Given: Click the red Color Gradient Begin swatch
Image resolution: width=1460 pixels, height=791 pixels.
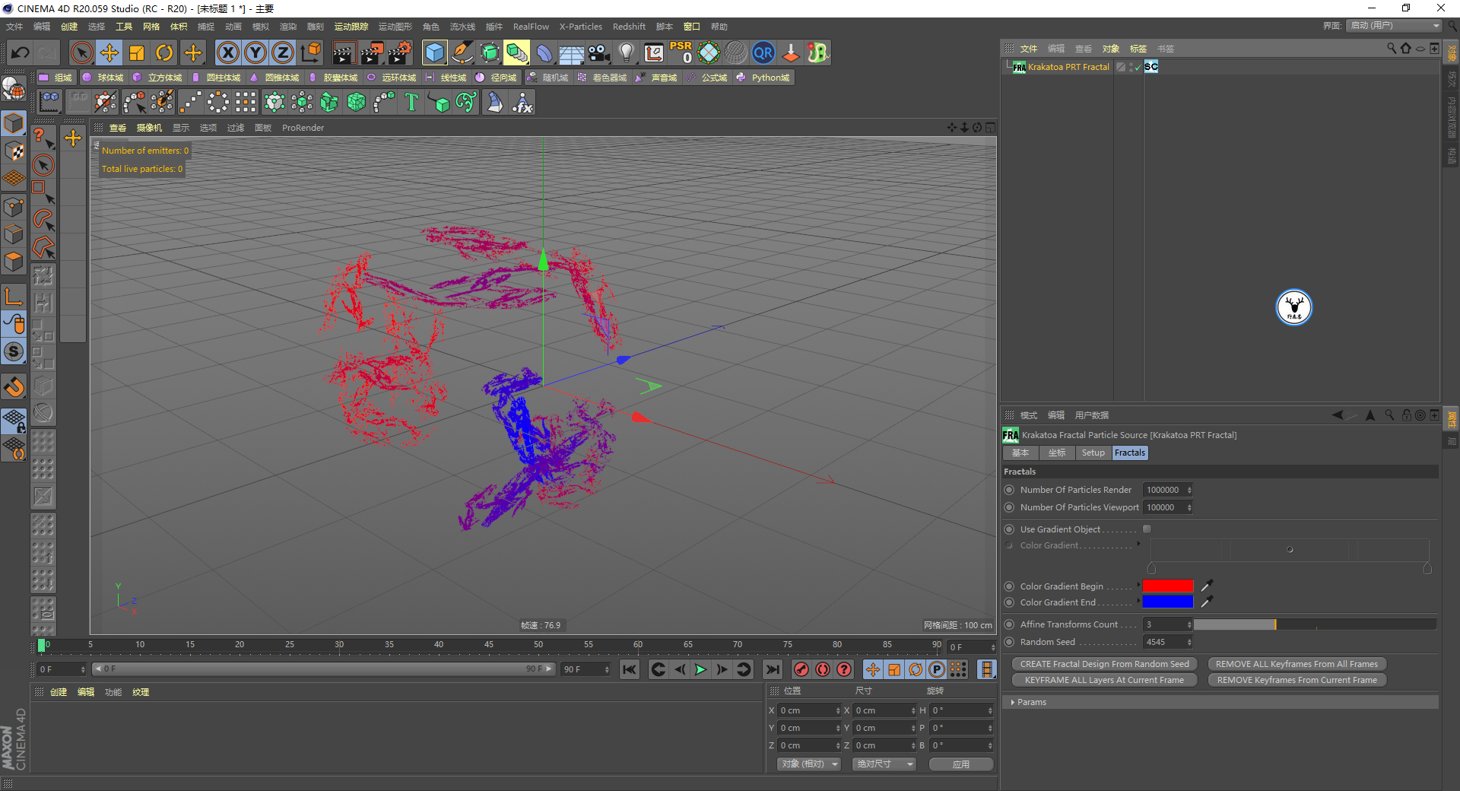Looking at the screenshot, I should click(x=1168, y=586).
